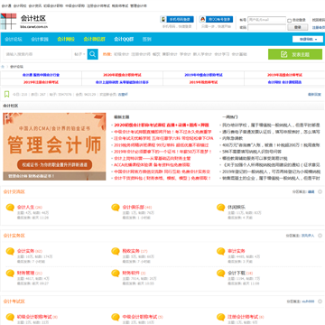Click the home icon in breadcrumb
The height and width of the screenshot is (325, 325).
pos(3,67)
